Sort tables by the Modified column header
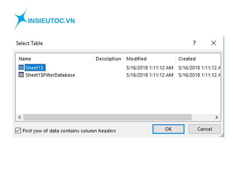 click(149, 59)
